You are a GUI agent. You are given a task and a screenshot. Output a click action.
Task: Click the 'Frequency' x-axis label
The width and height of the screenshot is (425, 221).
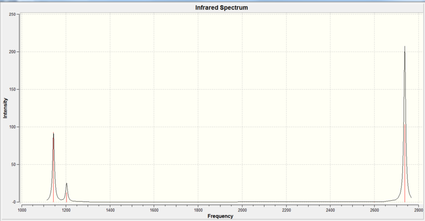click(220, 216)
